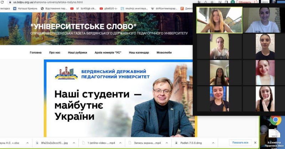The width and height of the screenshot is (285, 149).
Task: Expand options for Запись экрана....mp4 download
Action: [167, 143]
